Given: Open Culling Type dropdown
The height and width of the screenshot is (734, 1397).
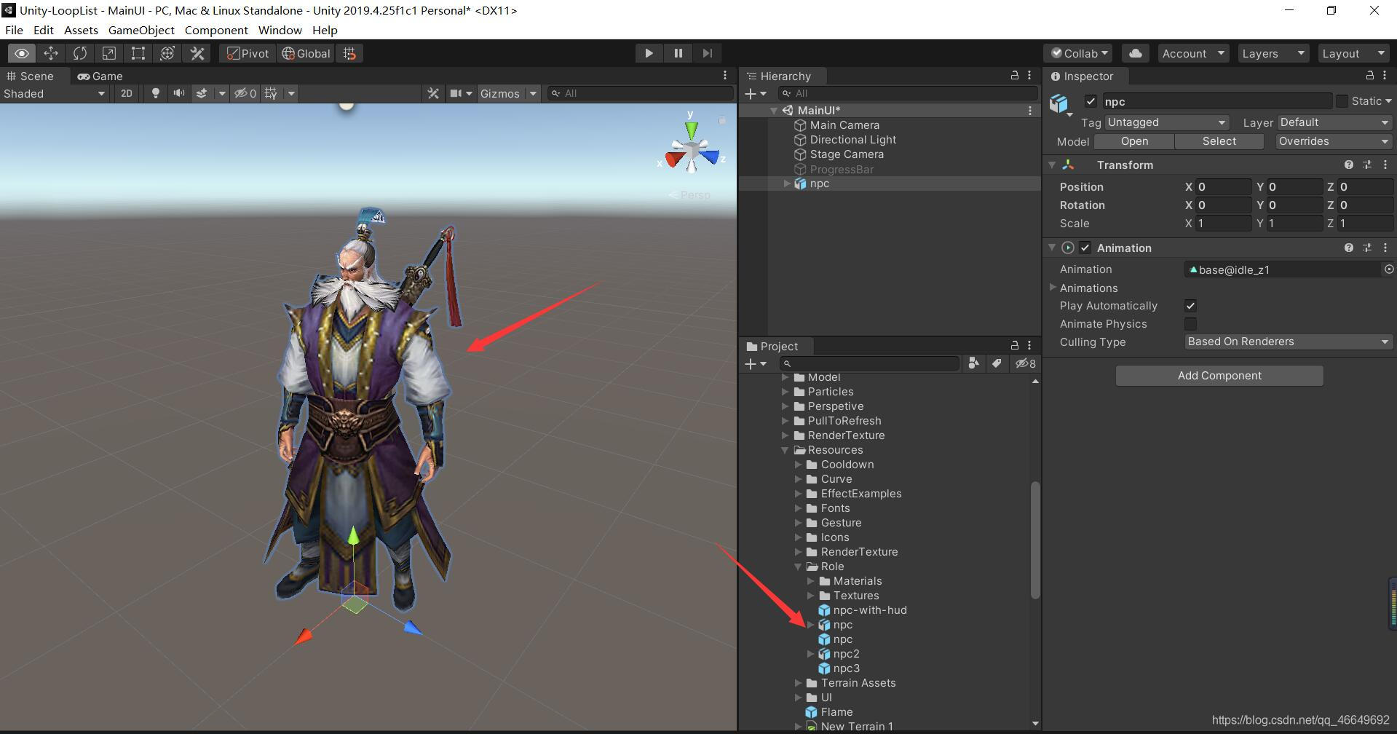Looking at the screenshot, I should (1289, 342).
